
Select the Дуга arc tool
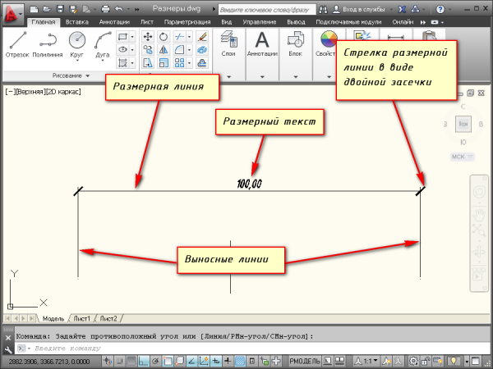tap(103, 44)
